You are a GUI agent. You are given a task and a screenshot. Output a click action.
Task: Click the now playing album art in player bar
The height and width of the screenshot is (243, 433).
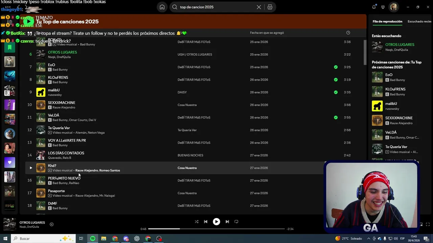coord(9,224)
